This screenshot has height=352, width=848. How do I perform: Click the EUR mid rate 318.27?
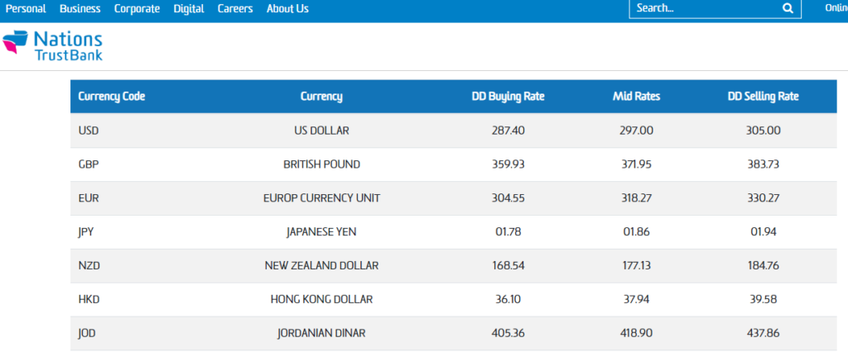[x=636, y=198]
